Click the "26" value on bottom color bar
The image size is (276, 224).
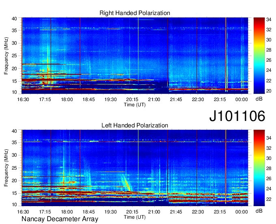pyautogui.click(x=269, y=179)
